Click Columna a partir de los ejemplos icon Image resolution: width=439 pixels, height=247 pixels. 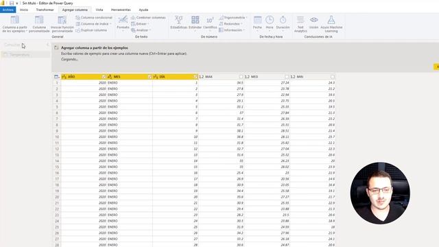[x=14, y=20]
